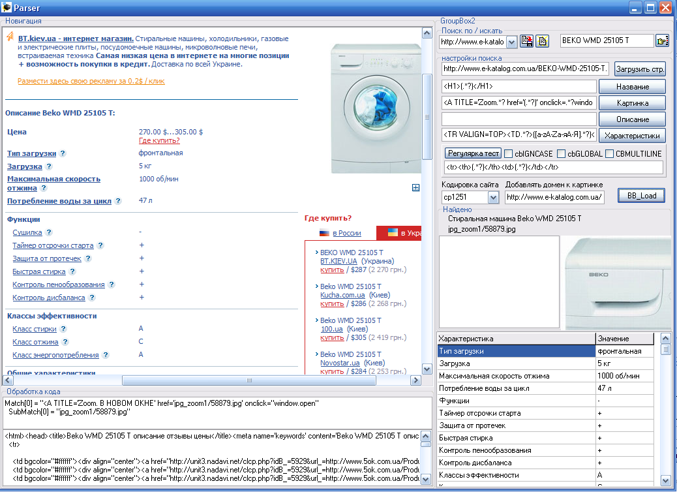The height and width of the screenshot is (492, 677).
Task: Click the new document icon in search bar
Action: tap(543, 42)
